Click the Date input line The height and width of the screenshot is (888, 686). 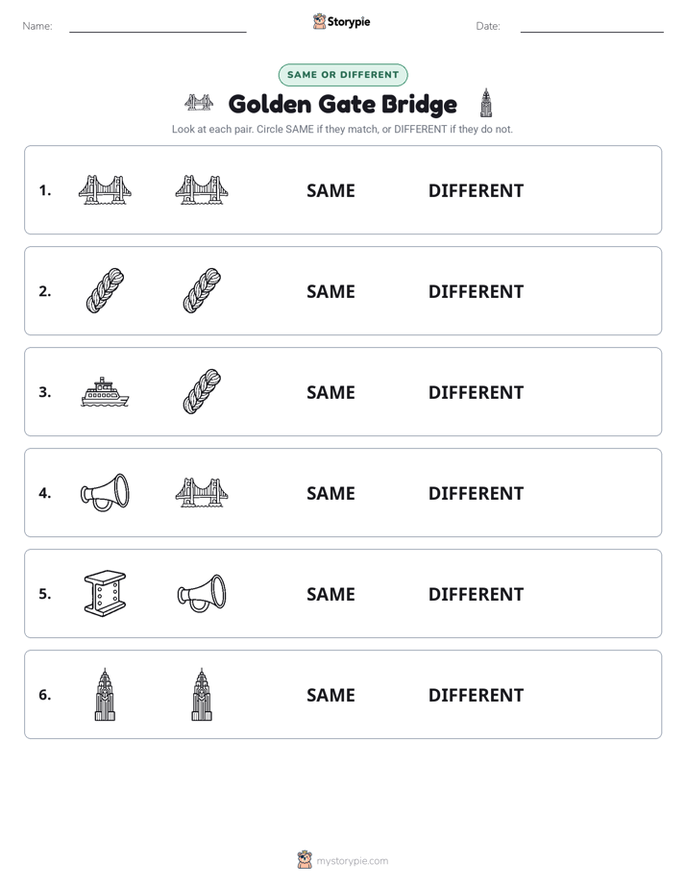click(x=592, y=27)
